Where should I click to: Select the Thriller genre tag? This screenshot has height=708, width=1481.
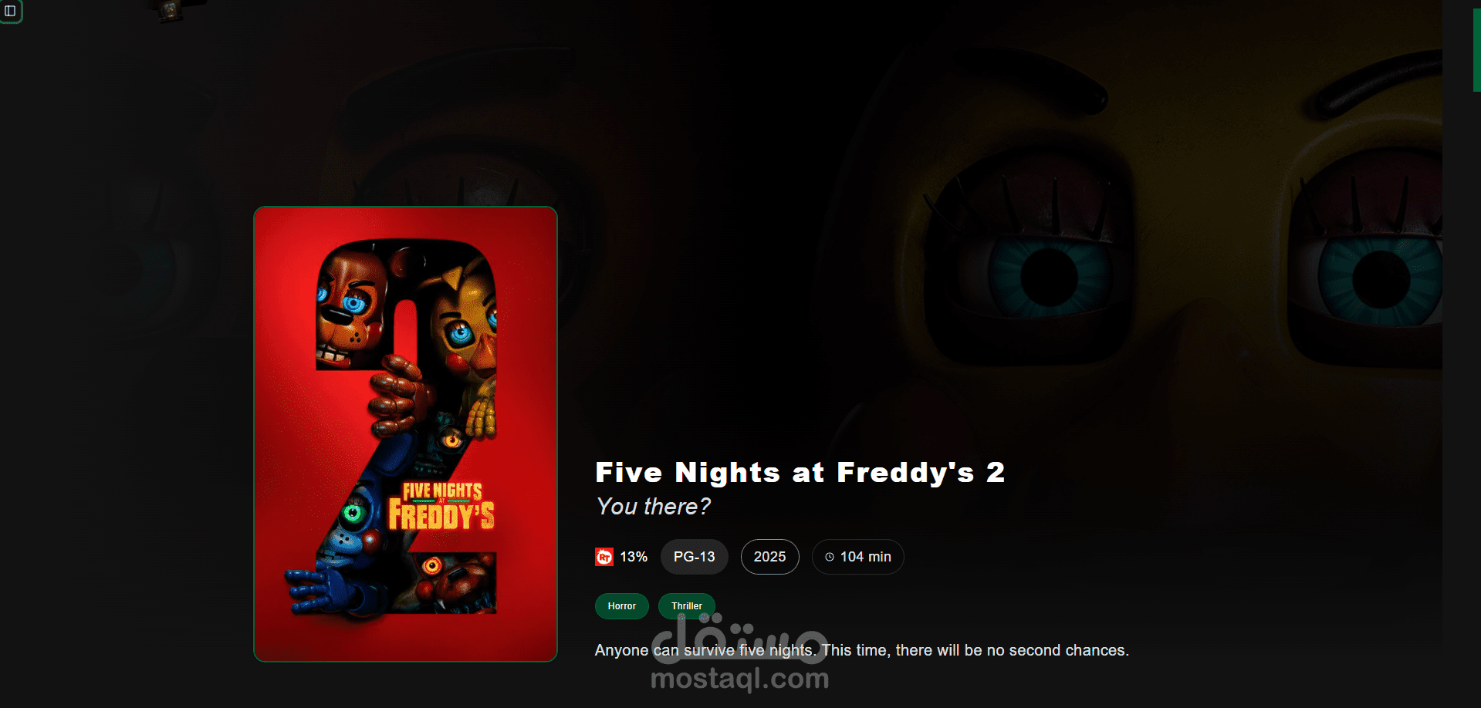[x=687, y=606]
